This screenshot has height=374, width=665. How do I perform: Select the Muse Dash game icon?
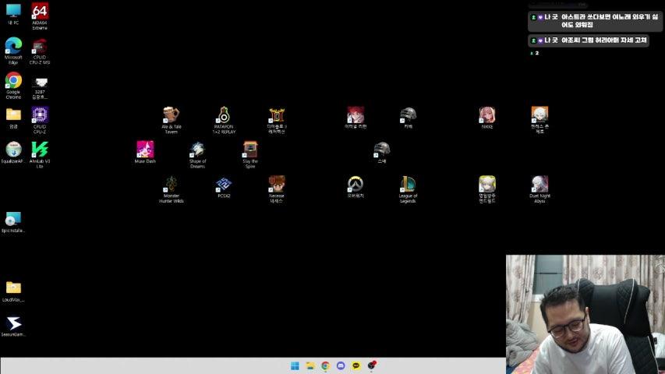(145, 149)
